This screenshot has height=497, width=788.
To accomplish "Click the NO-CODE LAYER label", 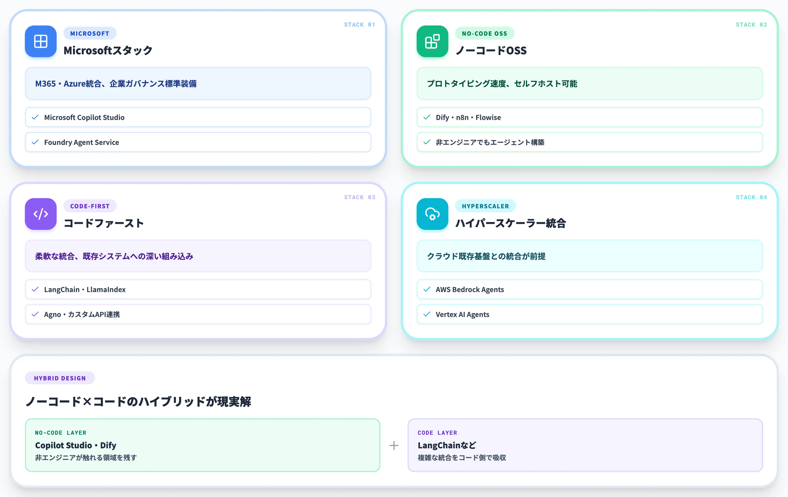I will click(61, 432).
